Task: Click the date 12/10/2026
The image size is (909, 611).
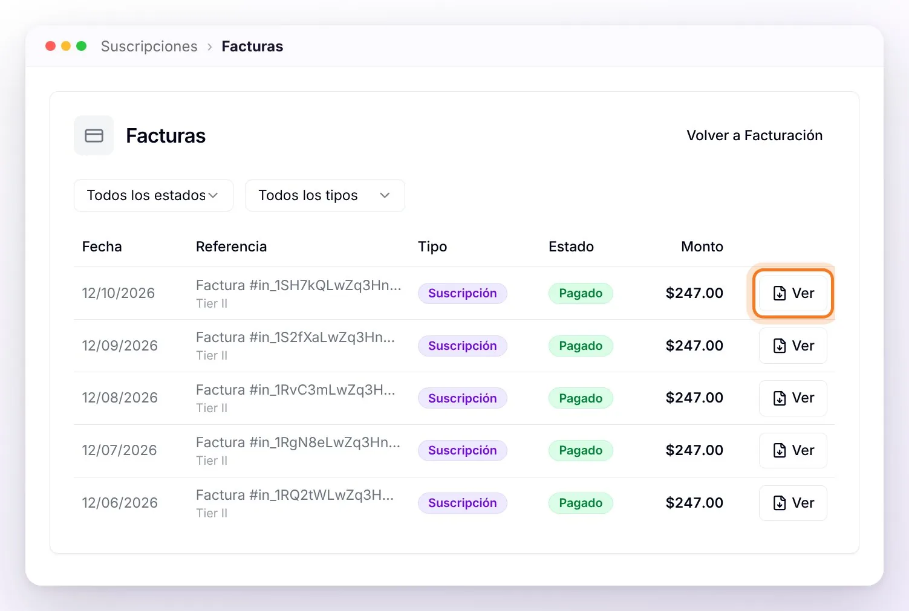Action: point(119,293)
